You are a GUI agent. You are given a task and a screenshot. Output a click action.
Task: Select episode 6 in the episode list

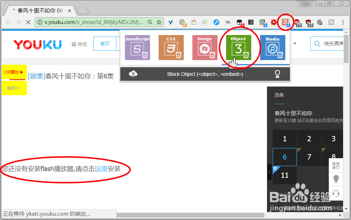click(285, 157)
